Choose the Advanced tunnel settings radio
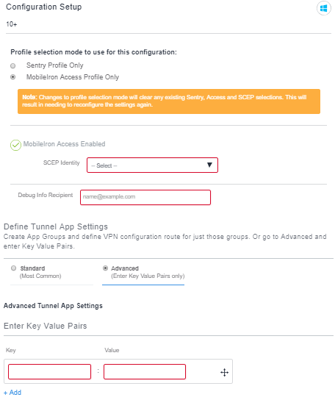This screenshot has height=400, width=335. [x=105, y=268]
